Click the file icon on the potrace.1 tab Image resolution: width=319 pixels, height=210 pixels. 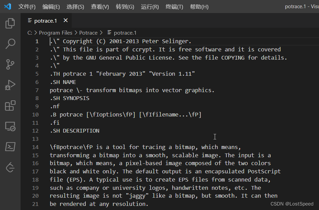point(29,21)
